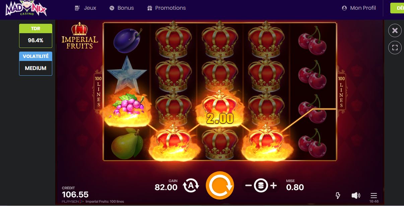Open the coin bet selector
This screenshot has height=206, width=404.
261,185
